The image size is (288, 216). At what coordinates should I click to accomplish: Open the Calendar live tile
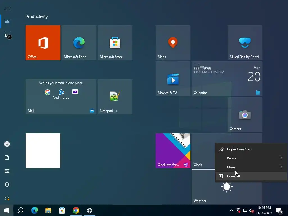(x=227, y=79)
